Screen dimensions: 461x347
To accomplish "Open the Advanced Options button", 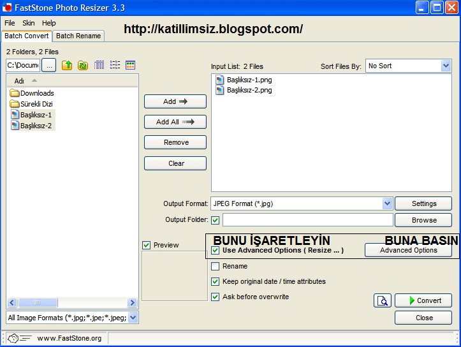I will click(x=408, y=250).
